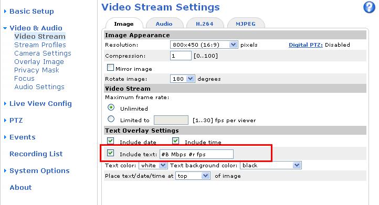Open the Text background color dropdown
This screenshot has height=205, width=379.
tap(271, 165)
